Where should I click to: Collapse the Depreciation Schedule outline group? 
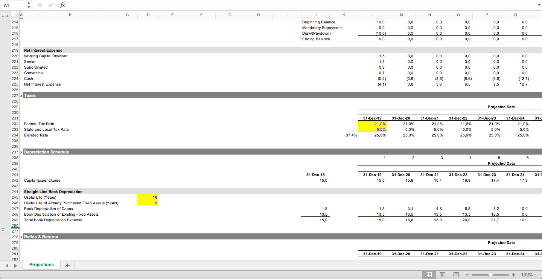coord(21,152)
